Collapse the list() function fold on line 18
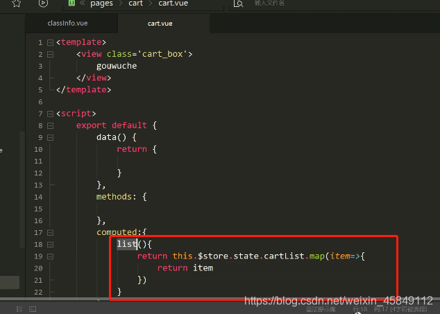440x314 pixels. [50, 245]
